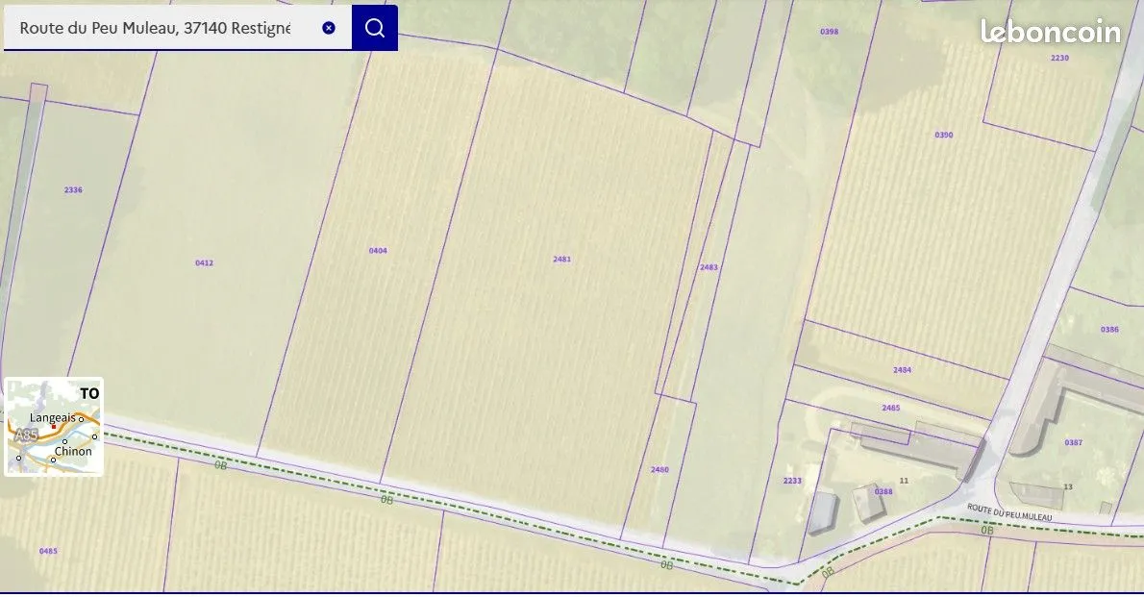Click the Route du Peu Muleau road label

pos(1009,511)
